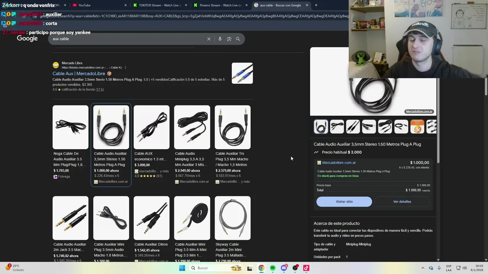
Task: Open Spotify from the taskbar
Action: [x=273, y=268]
